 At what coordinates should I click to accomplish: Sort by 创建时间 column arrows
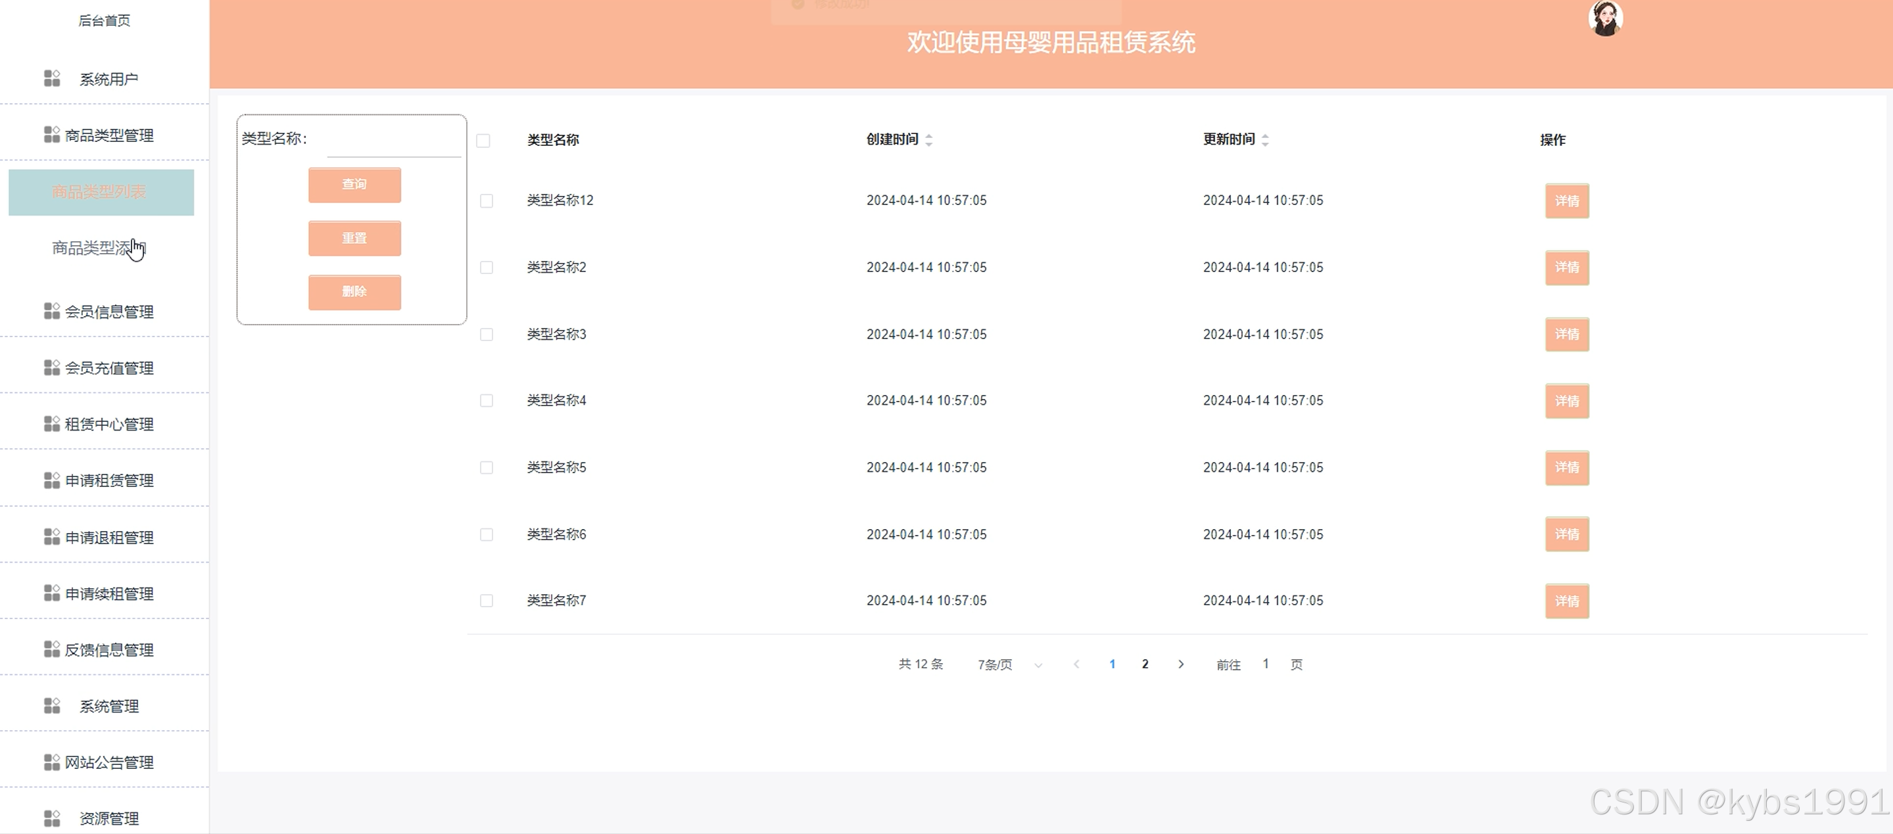pyautogui.click(x=929, y=139)
